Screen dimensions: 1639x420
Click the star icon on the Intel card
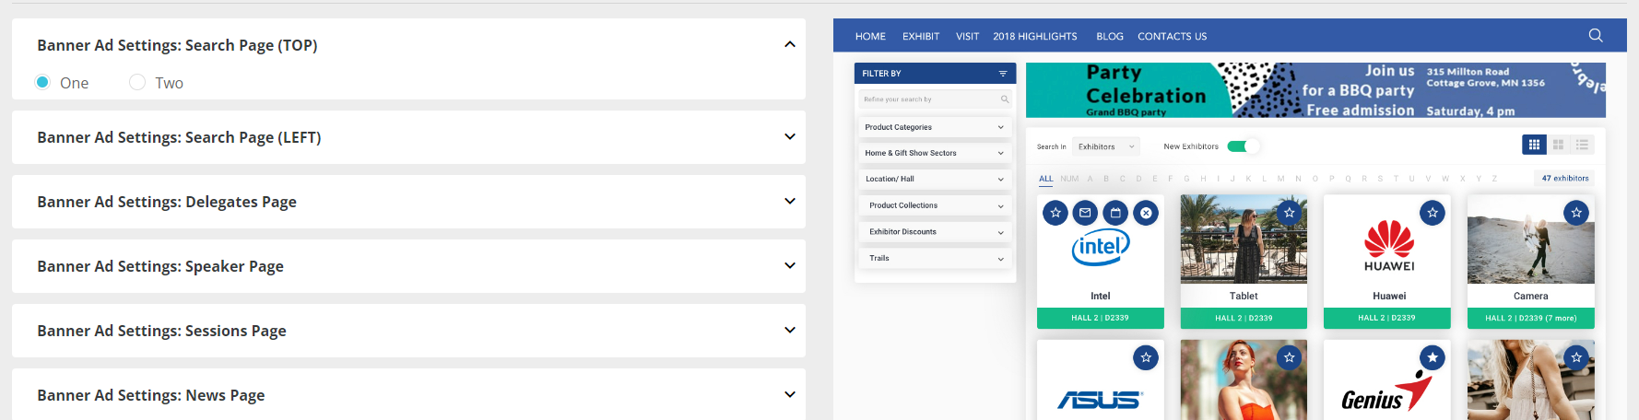(x=1055, y=213)
